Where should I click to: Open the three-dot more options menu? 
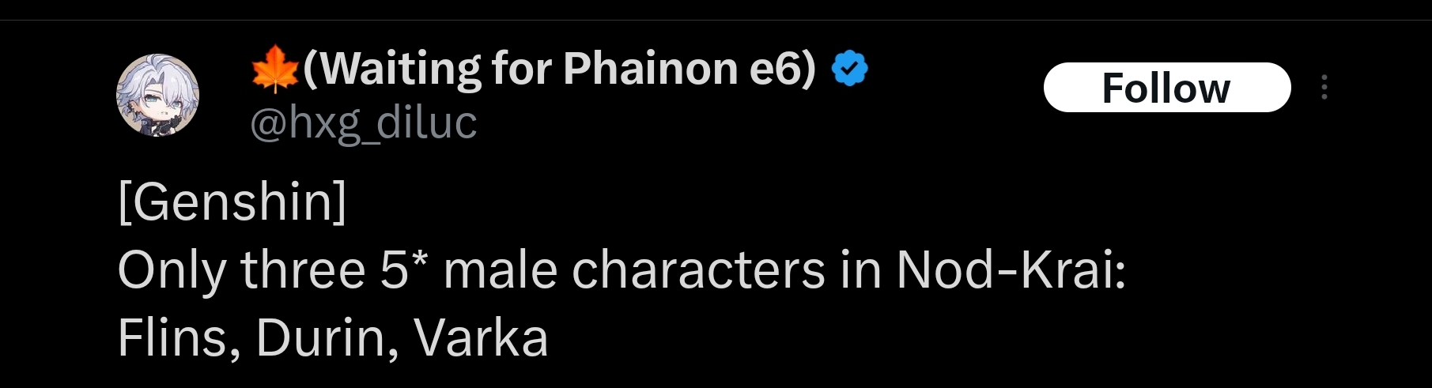(x=1324, y=87)
